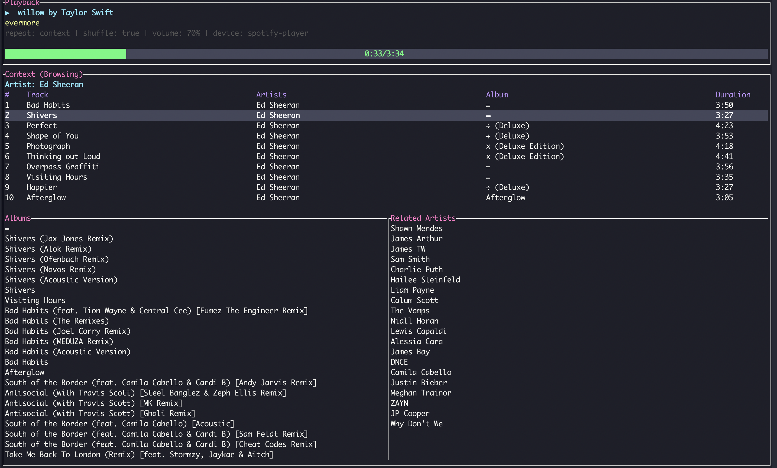
Task: Open related artist Alessia Cara
Action: (x=417, y=342)
